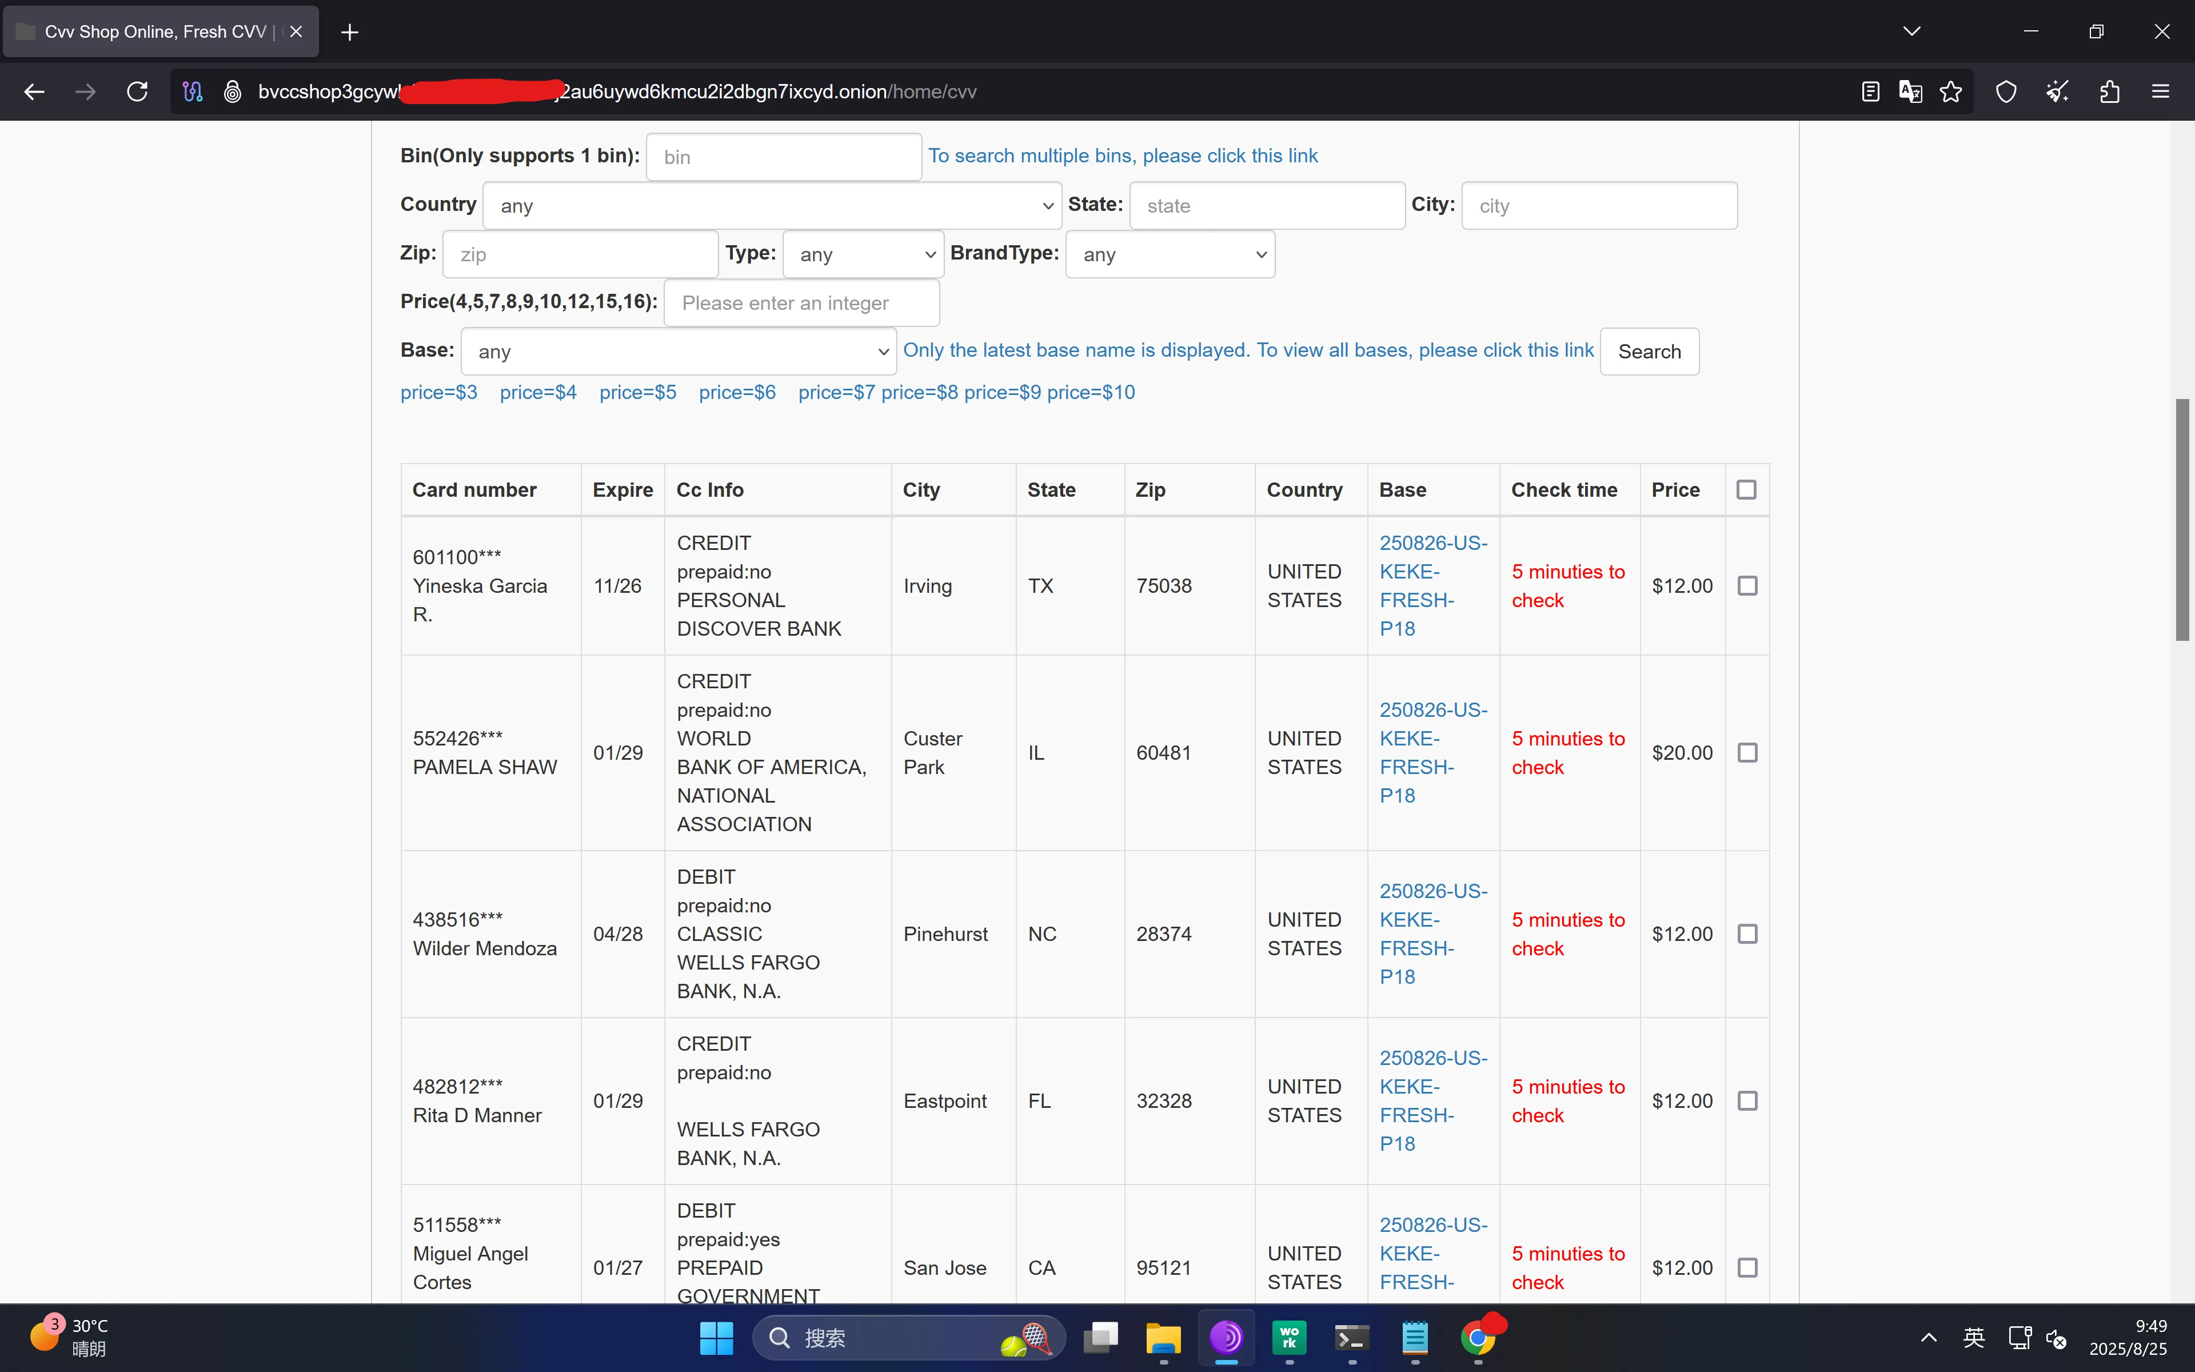This screenshot has width=2195, height=1372.
Task: Click the weather widget showing 30°C
Action: click(69, 1338)
